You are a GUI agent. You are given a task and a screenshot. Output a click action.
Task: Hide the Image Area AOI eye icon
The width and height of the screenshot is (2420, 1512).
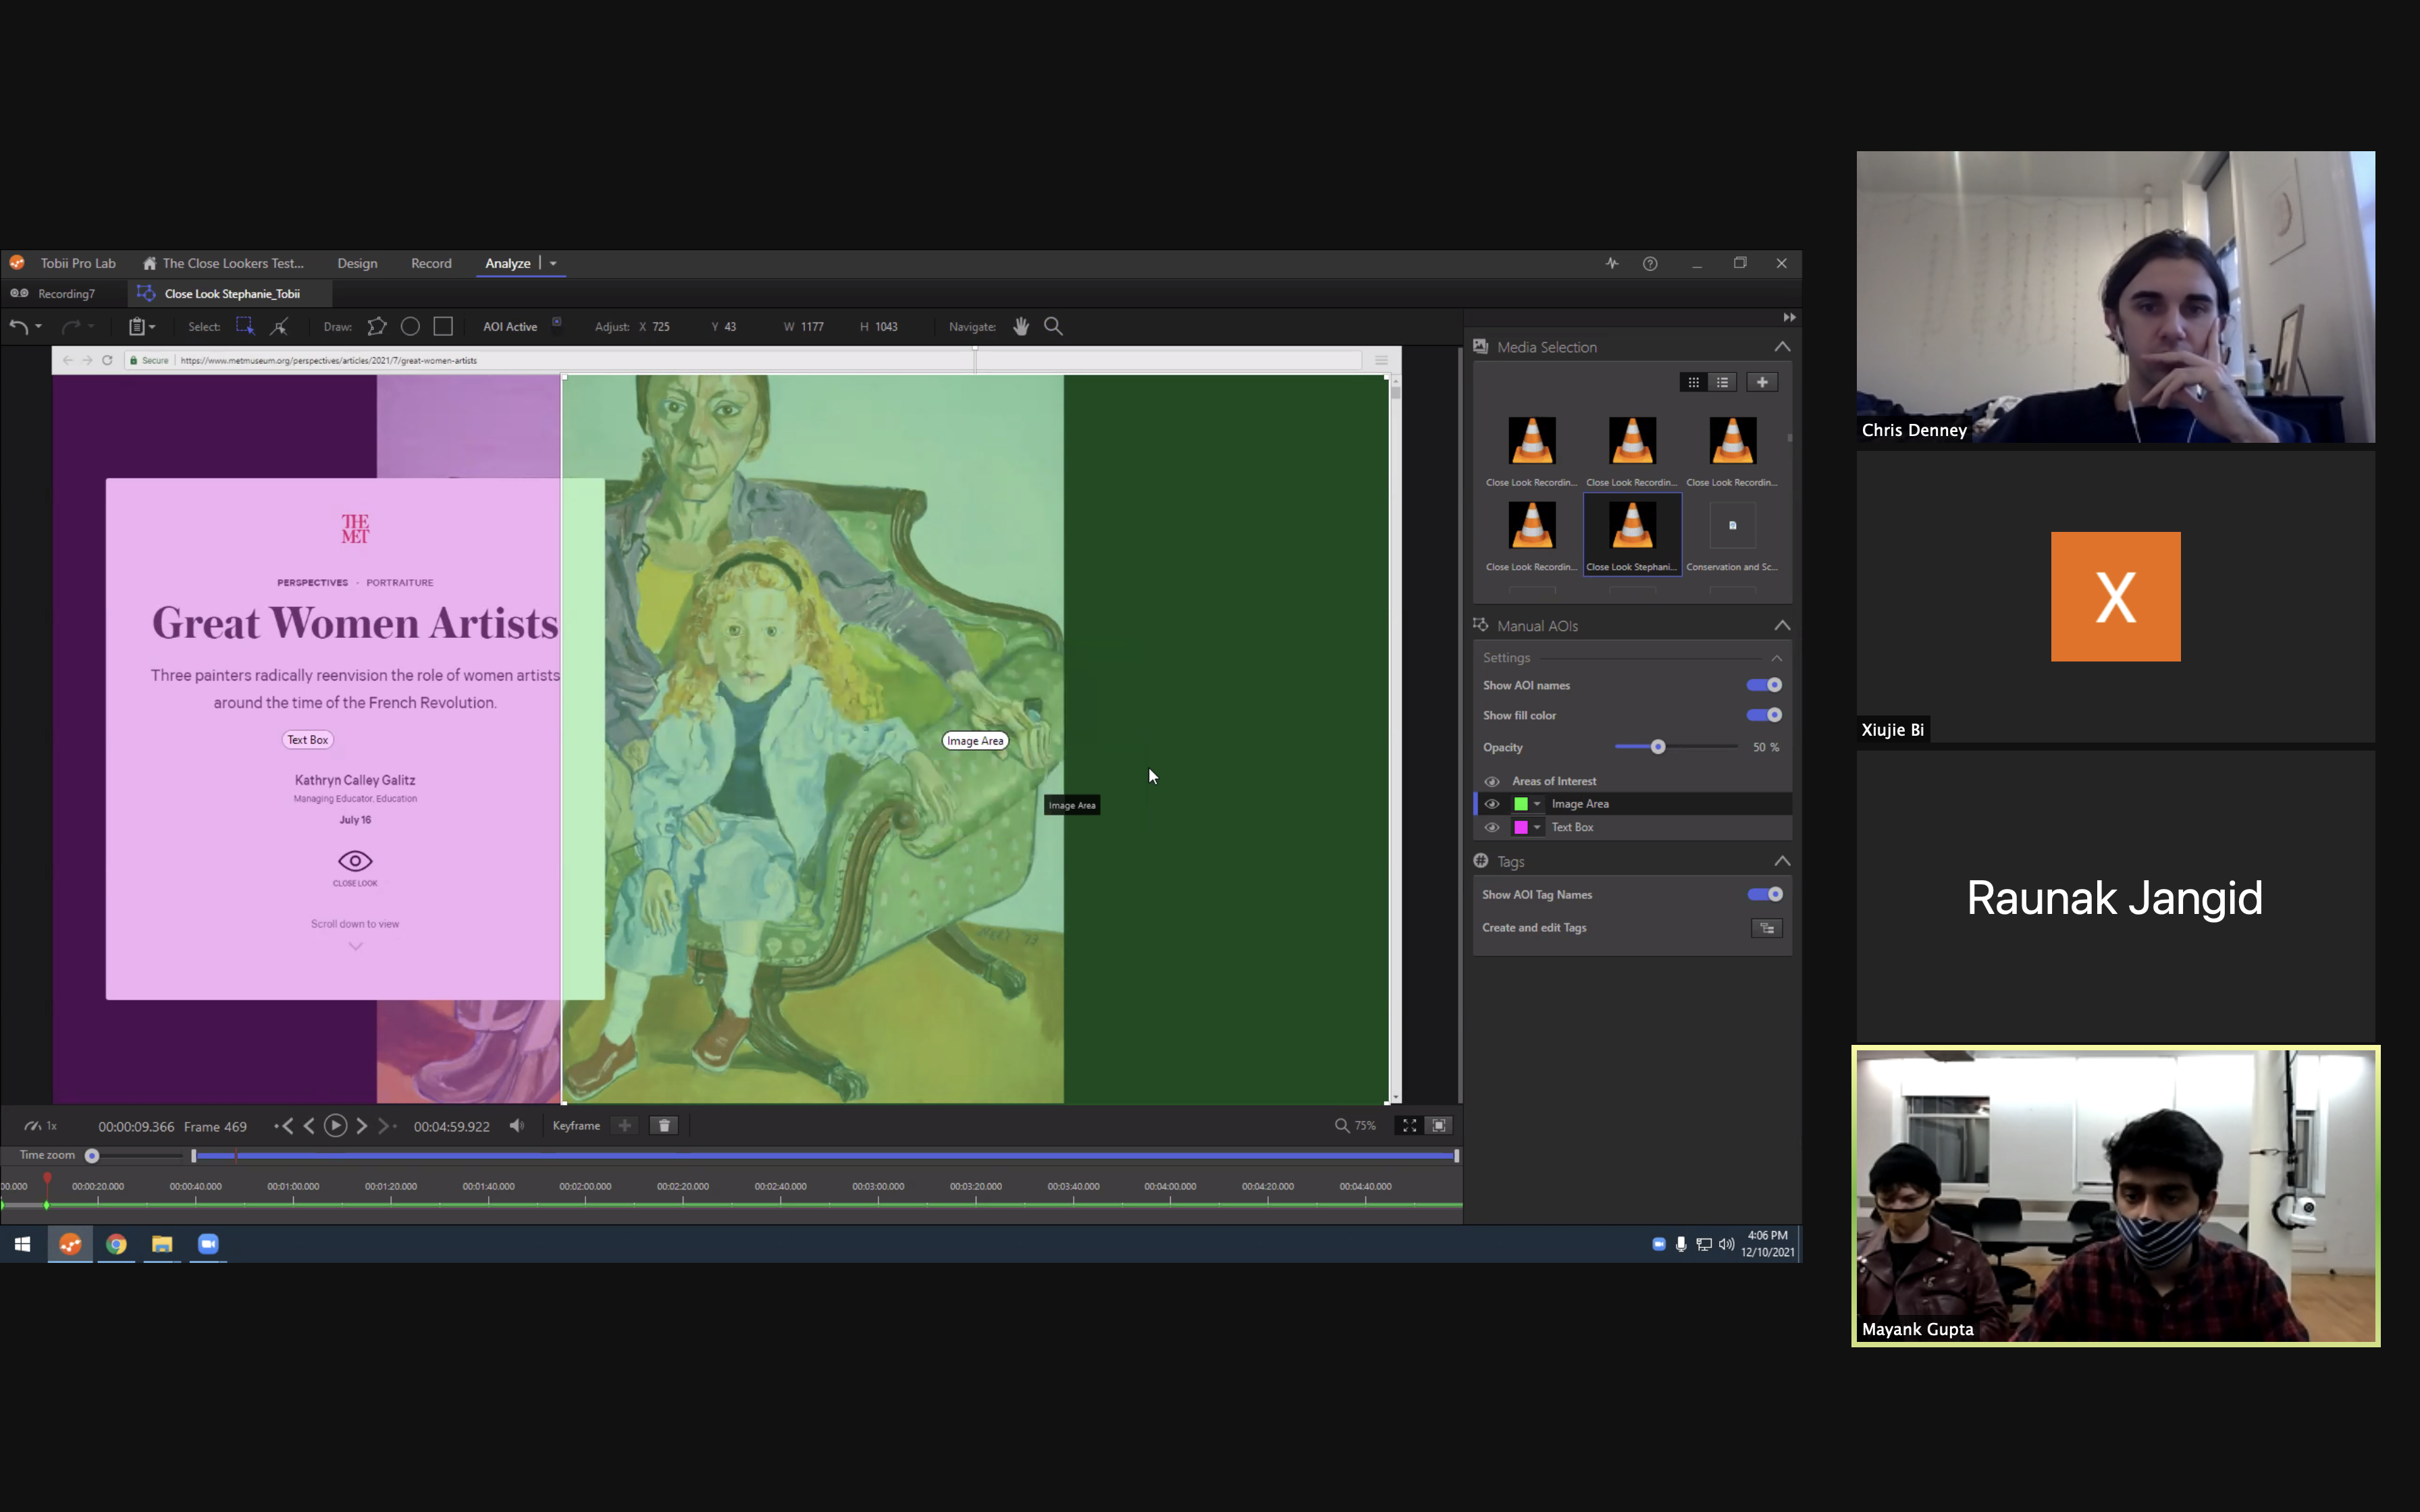point(1492,804)
